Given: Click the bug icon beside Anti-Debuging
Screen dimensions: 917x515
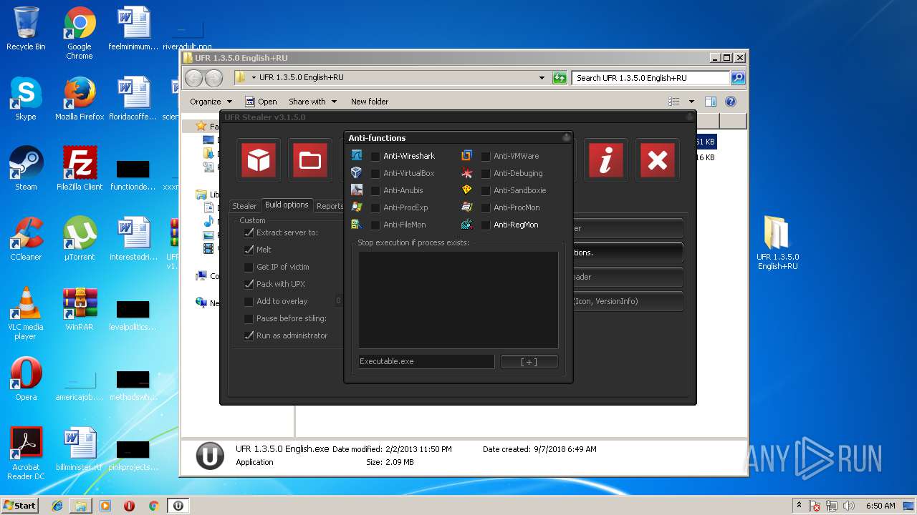Looking at the screenshot, I should click(x=467, y=172).
